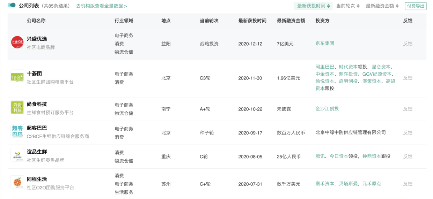Click the 种子轮 round cell

[207, 133]
